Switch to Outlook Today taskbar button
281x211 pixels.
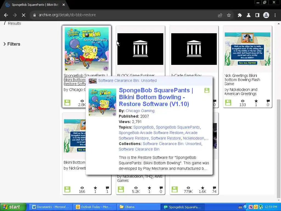click(x=94, y=207)
